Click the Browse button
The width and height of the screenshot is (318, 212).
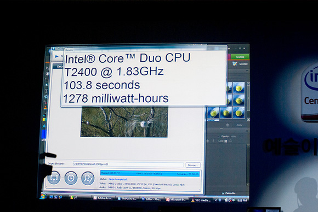(x=193, y=165)
